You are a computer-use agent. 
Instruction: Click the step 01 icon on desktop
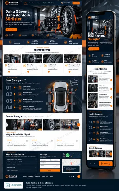20,87
